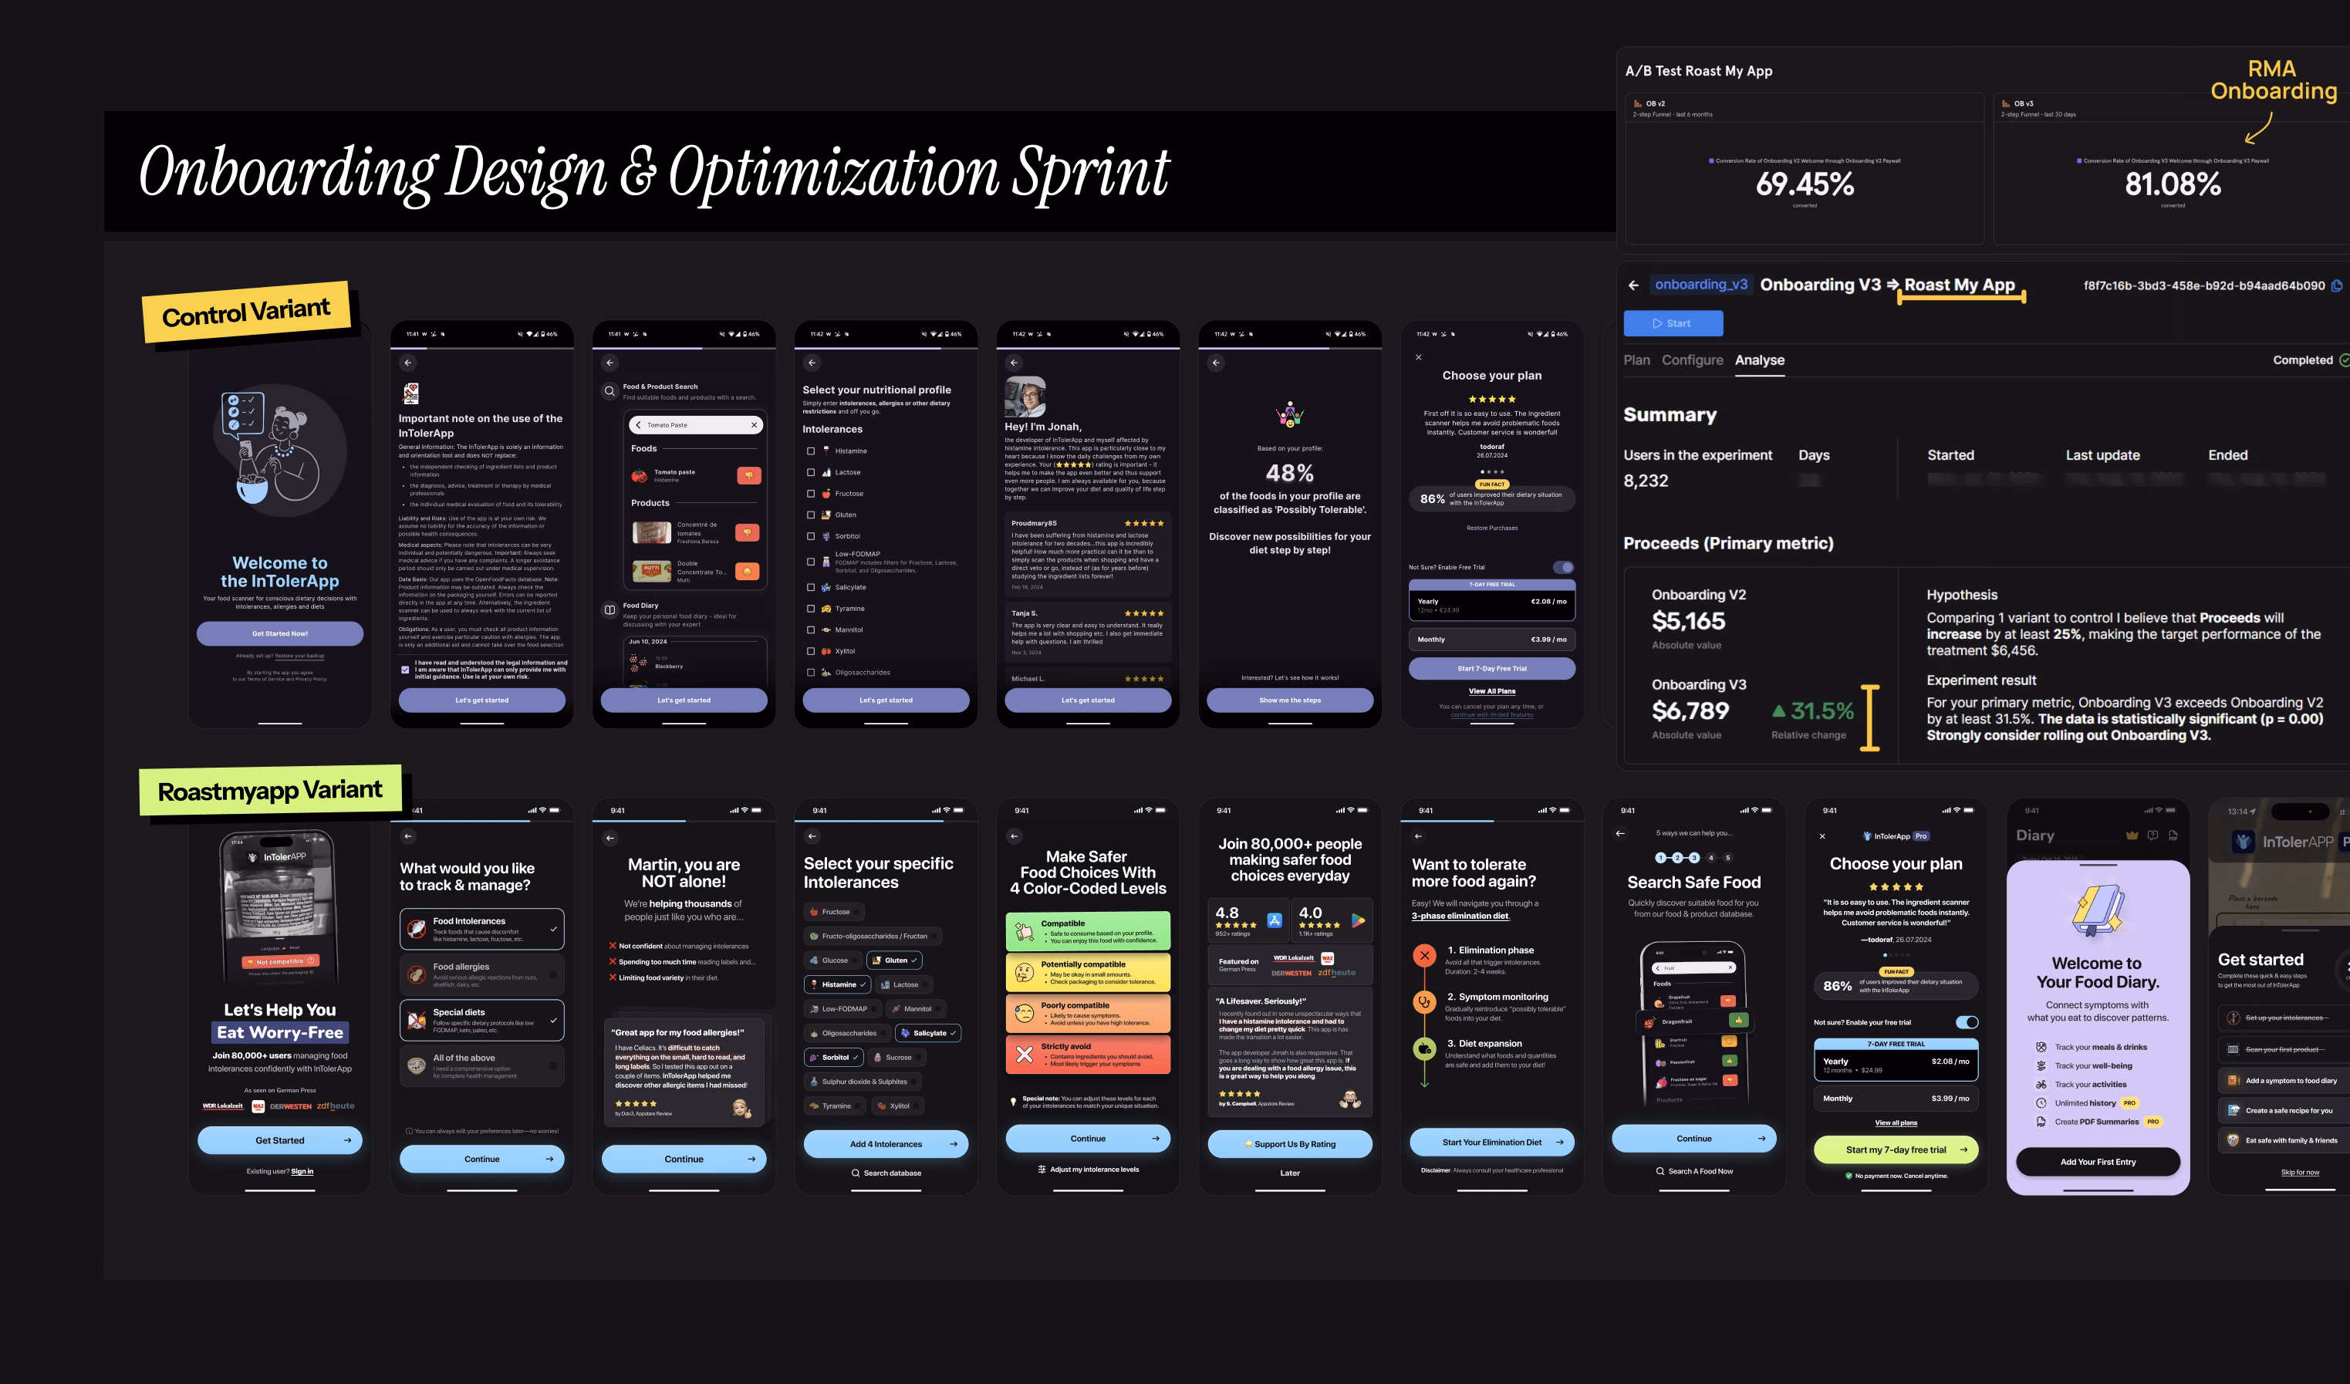This screenshot has height=1384, width=2350.
Task: Tap Support Us By Rating button
Action: pyautogui.click(x=1290, y=1144)
